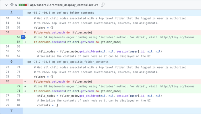The height and width of the screenshot is (114, 201).
Task: Select hunk header def get_folder_contents
Action: (61, 13)
